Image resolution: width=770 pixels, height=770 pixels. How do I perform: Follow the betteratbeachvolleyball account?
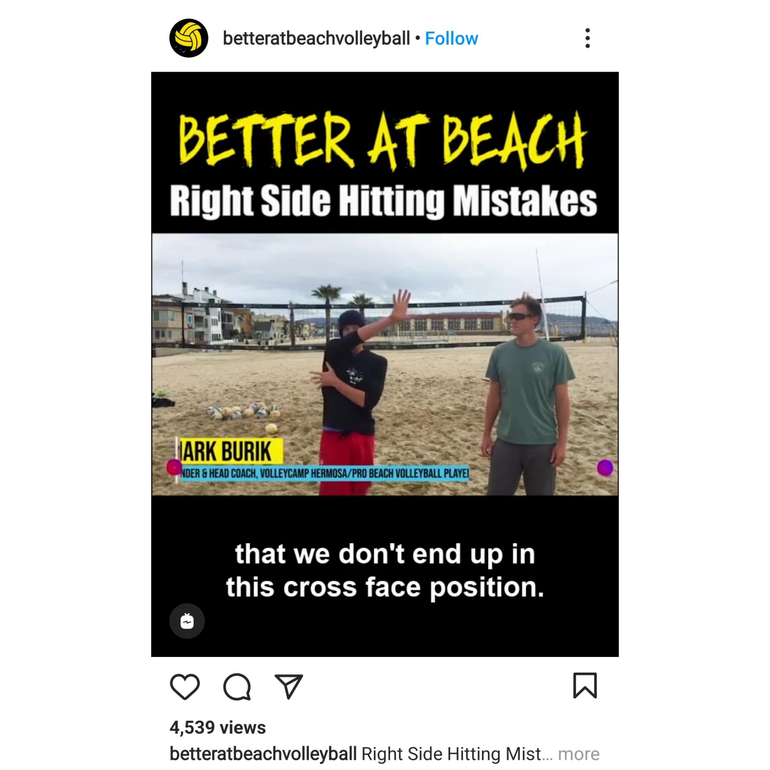point(452,38)
